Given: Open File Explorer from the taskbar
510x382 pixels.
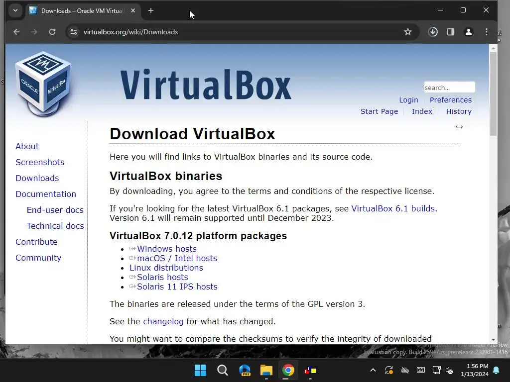Looking at the screenshot, I should click(x=266, y=370).
